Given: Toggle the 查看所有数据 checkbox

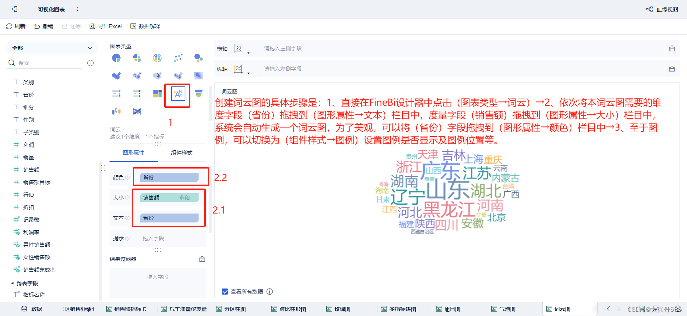Looking at the screenshot, I should pyautogui.click(x=225, y=292).
